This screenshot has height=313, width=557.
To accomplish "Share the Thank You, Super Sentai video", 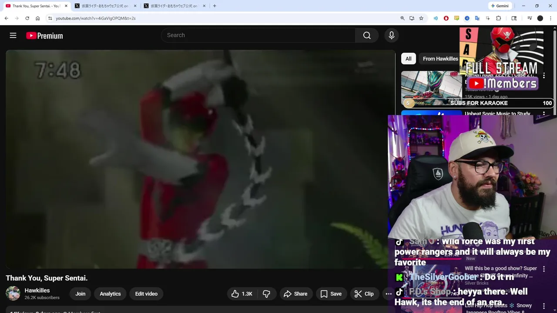I will (x=295, y=294).
